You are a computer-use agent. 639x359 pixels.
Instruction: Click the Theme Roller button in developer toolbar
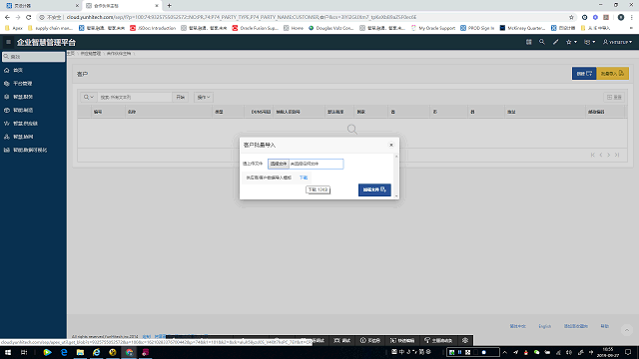pos(438,341)
